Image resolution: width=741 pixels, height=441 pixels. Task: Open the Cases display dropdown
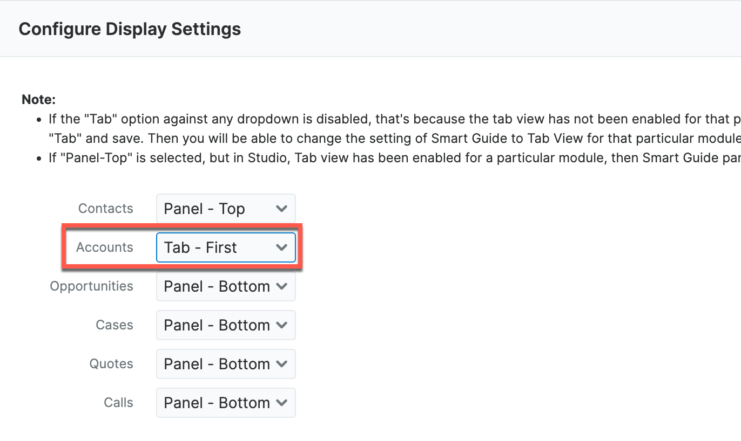[x=225, y=325]
